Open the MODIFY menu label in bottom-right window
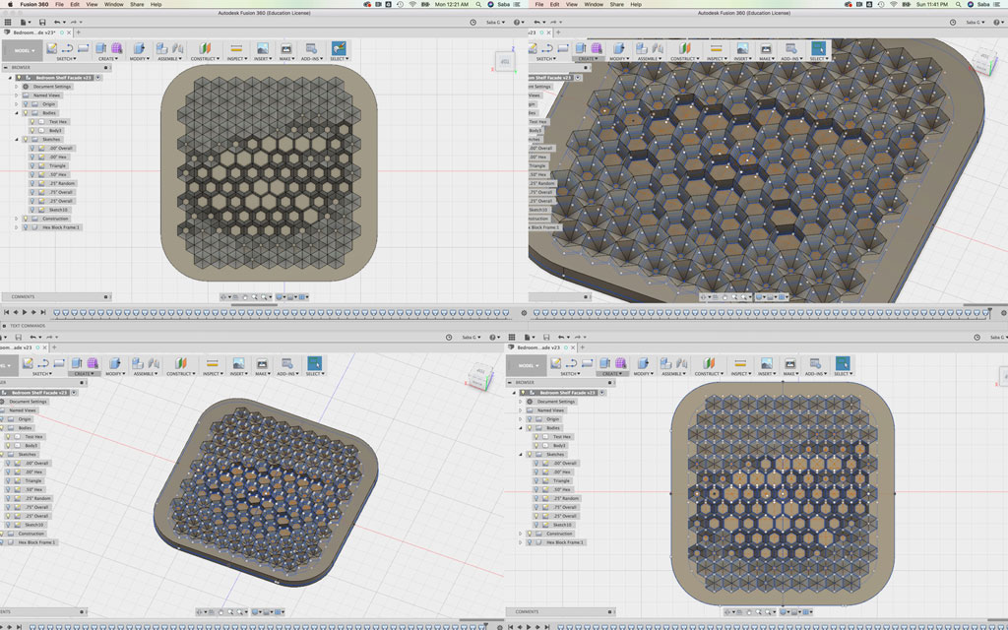 [x=640, y=374]
